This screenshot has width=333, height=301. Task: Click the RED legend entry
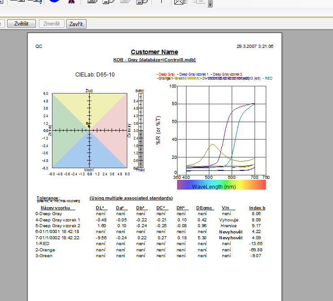click(268, 78)
